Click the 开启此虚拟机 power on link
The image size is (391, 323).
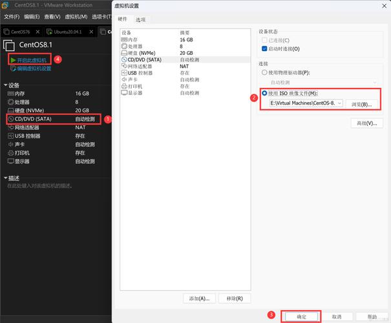coord(32,60)
